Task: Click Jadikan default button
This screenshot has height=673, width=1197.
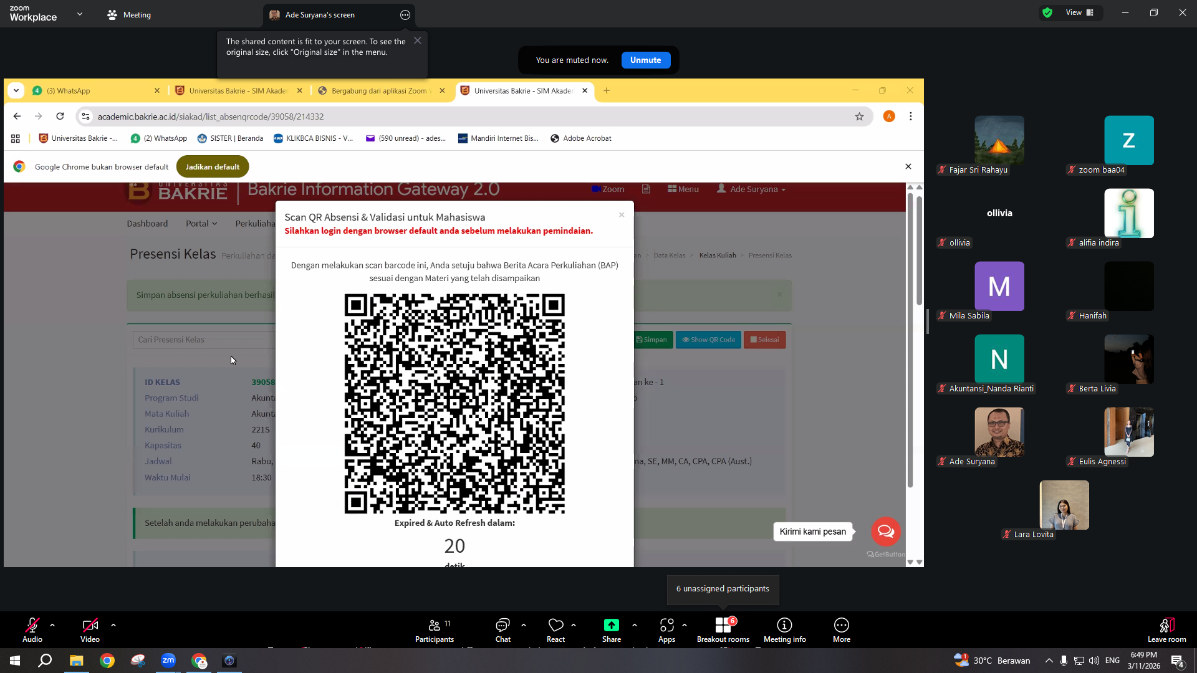Action: 213,166
